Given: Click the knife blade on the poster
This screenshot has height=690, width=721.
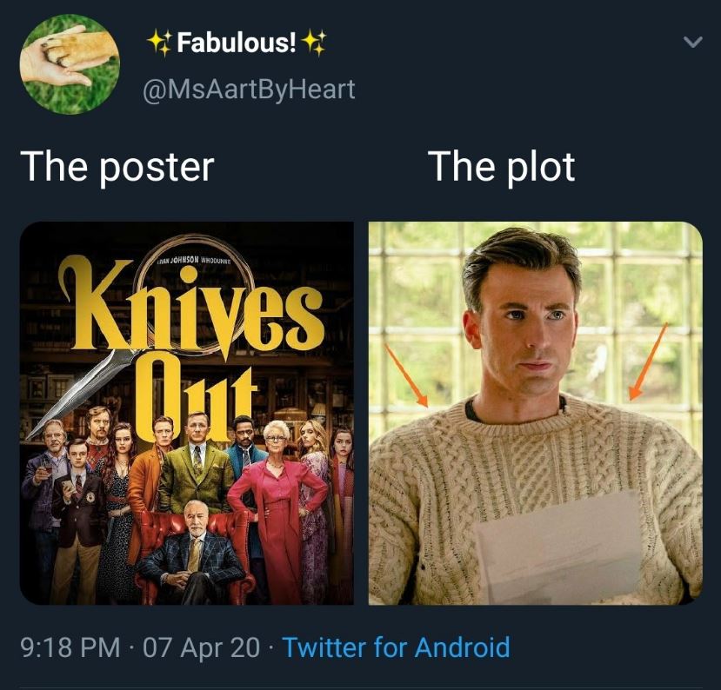Looking at the screenshot, I should 81,394.
